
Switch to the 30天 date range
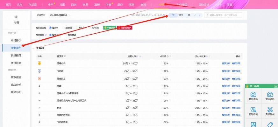point(181,15)
